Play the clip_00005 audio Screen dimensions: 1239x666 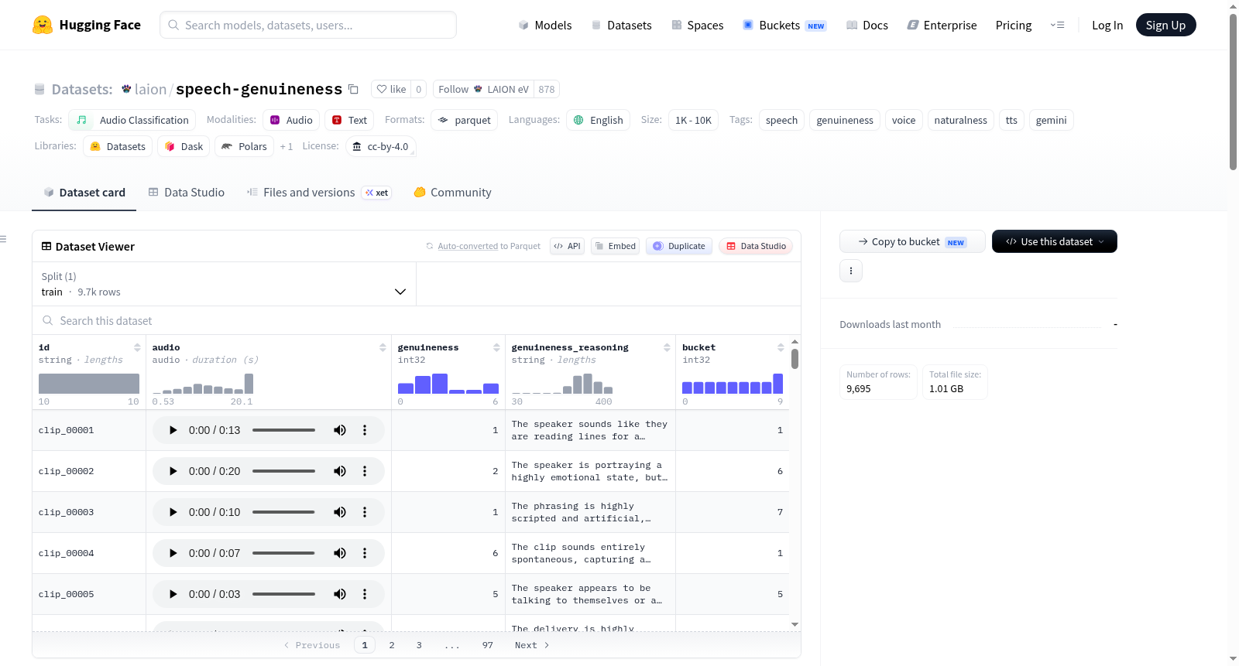(x=173, y=594)
